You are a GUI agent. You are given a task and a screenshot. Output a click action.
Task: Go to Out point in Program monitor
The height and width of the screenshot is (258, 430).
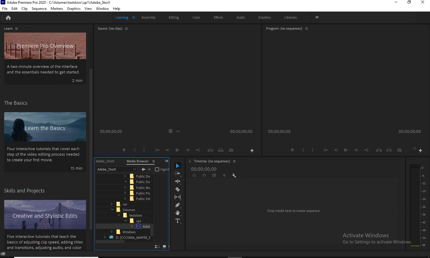pos(366,150)
